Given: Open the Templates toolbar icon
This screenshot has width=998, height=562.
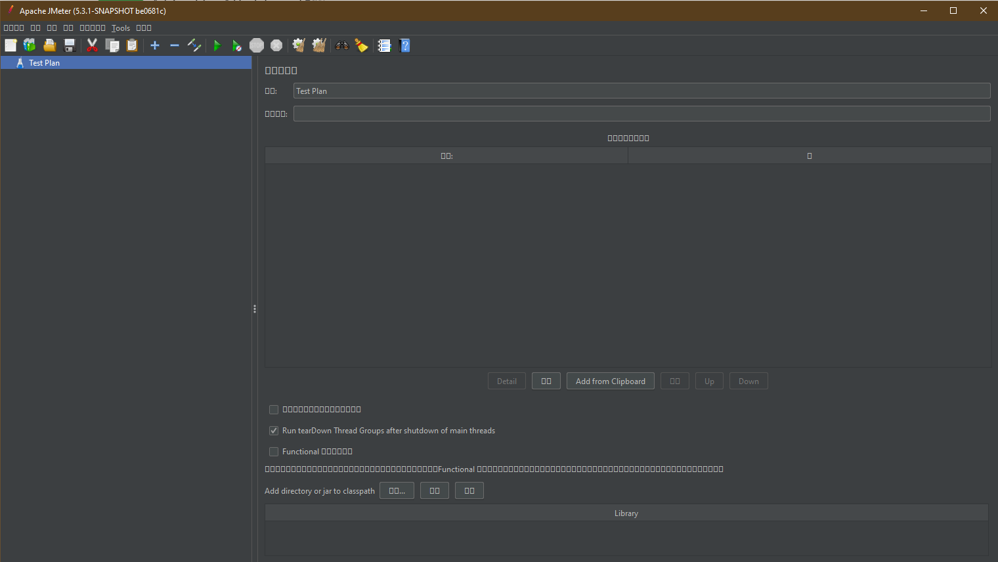Looking at the screenshot, I should pos(30,45).
